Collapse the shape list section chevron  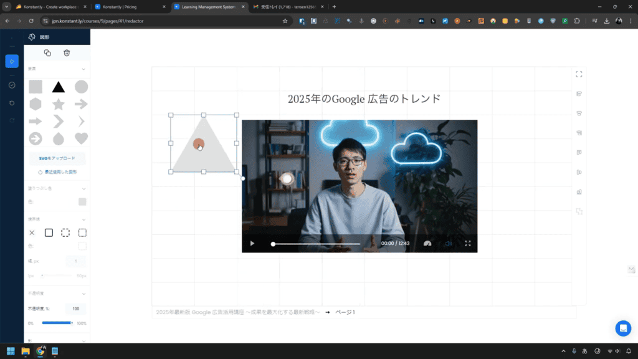pos(83,69)
